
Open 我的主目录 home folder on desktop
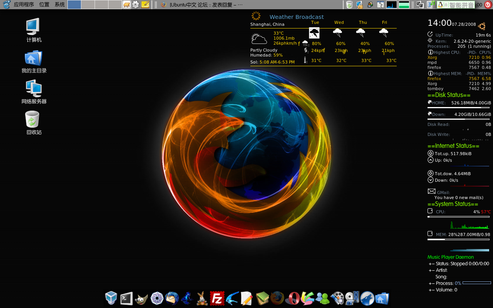pos(34,62)
